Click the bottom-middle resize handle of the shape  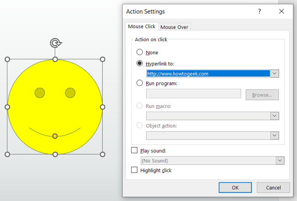pos(55,155)
